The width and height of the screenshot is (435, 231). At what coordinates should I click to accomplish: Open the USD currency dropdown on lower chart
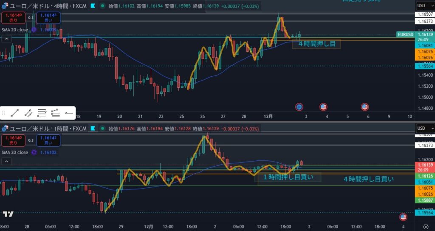(x=423, y=128)
